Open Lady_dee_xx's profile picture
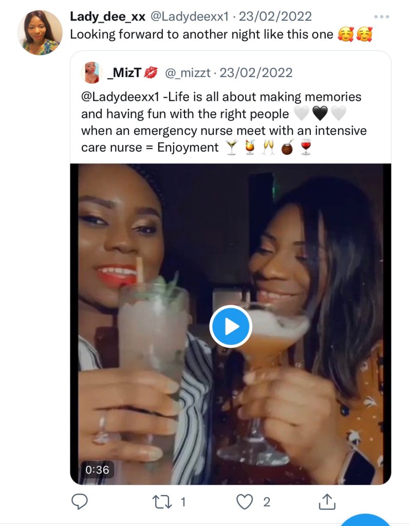 [x=40, y=32]
